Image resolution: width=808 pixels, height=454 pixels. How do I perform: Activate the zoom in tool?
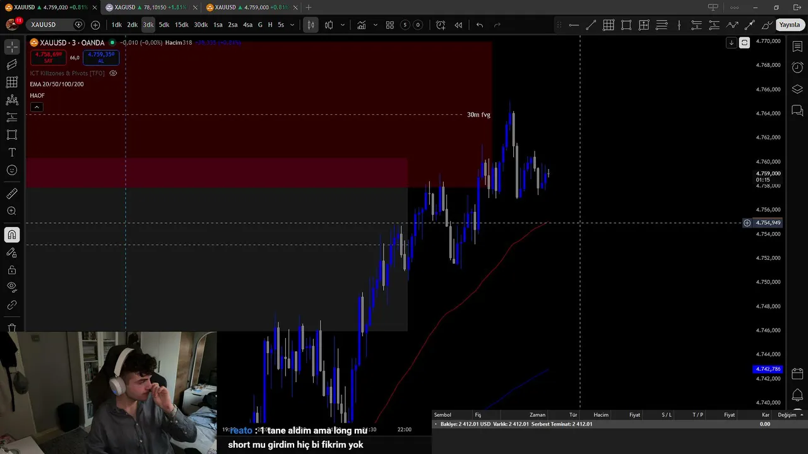12,211
